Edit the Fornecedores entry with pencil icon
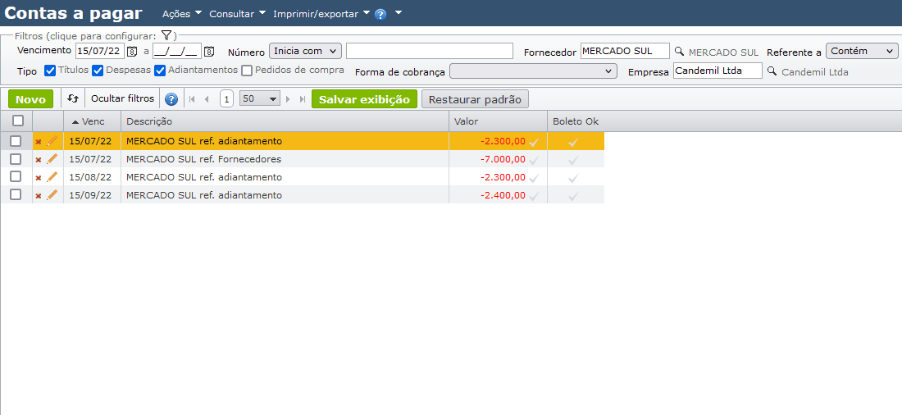This screenshot has width=902, height=415. (52, 159)
